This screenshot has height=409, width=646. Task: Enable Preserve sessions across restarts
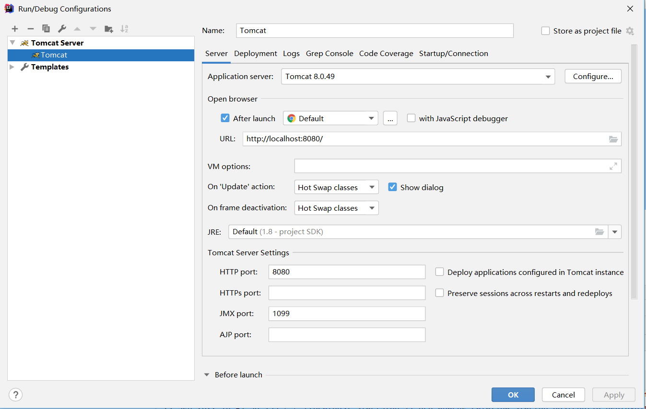coord(439,293)
